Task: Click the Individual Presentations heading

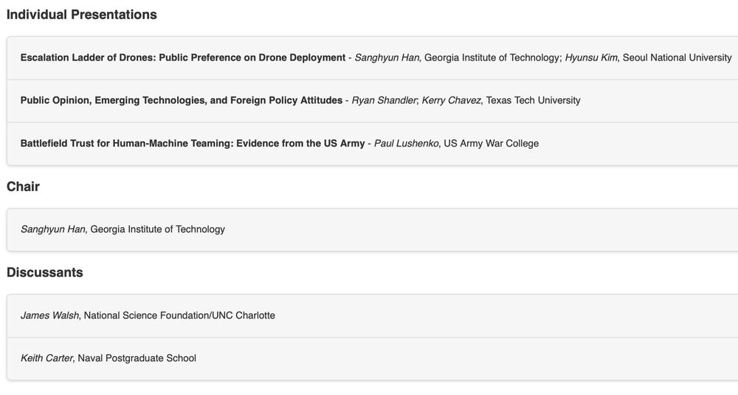Action: tap(82, 15)
